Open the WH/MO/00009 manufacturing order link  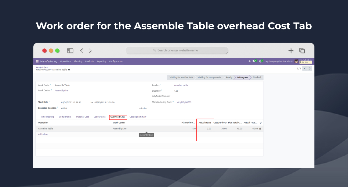tap(184, 102)
